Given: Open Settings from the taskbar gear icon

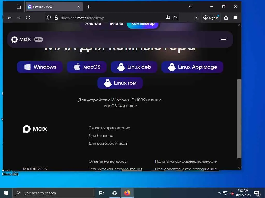Looking at the screenshot, I should pyautogui.click(x=115, y=193).
